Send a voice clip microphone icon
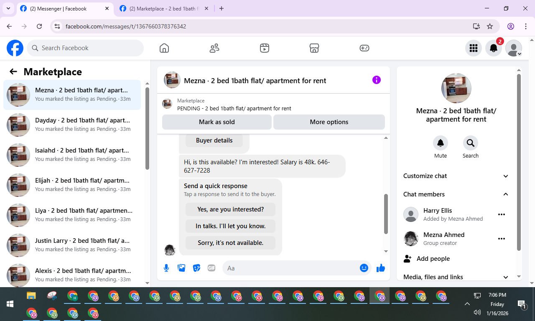Image resolution: width=535 pixels, height=321 pixels. pos(166,268)
